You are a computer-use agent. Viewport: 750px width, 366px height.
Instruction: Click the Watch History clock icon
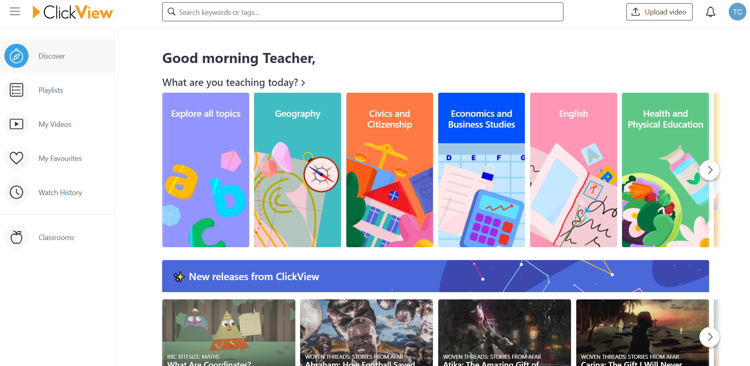(x=16, y=192)
